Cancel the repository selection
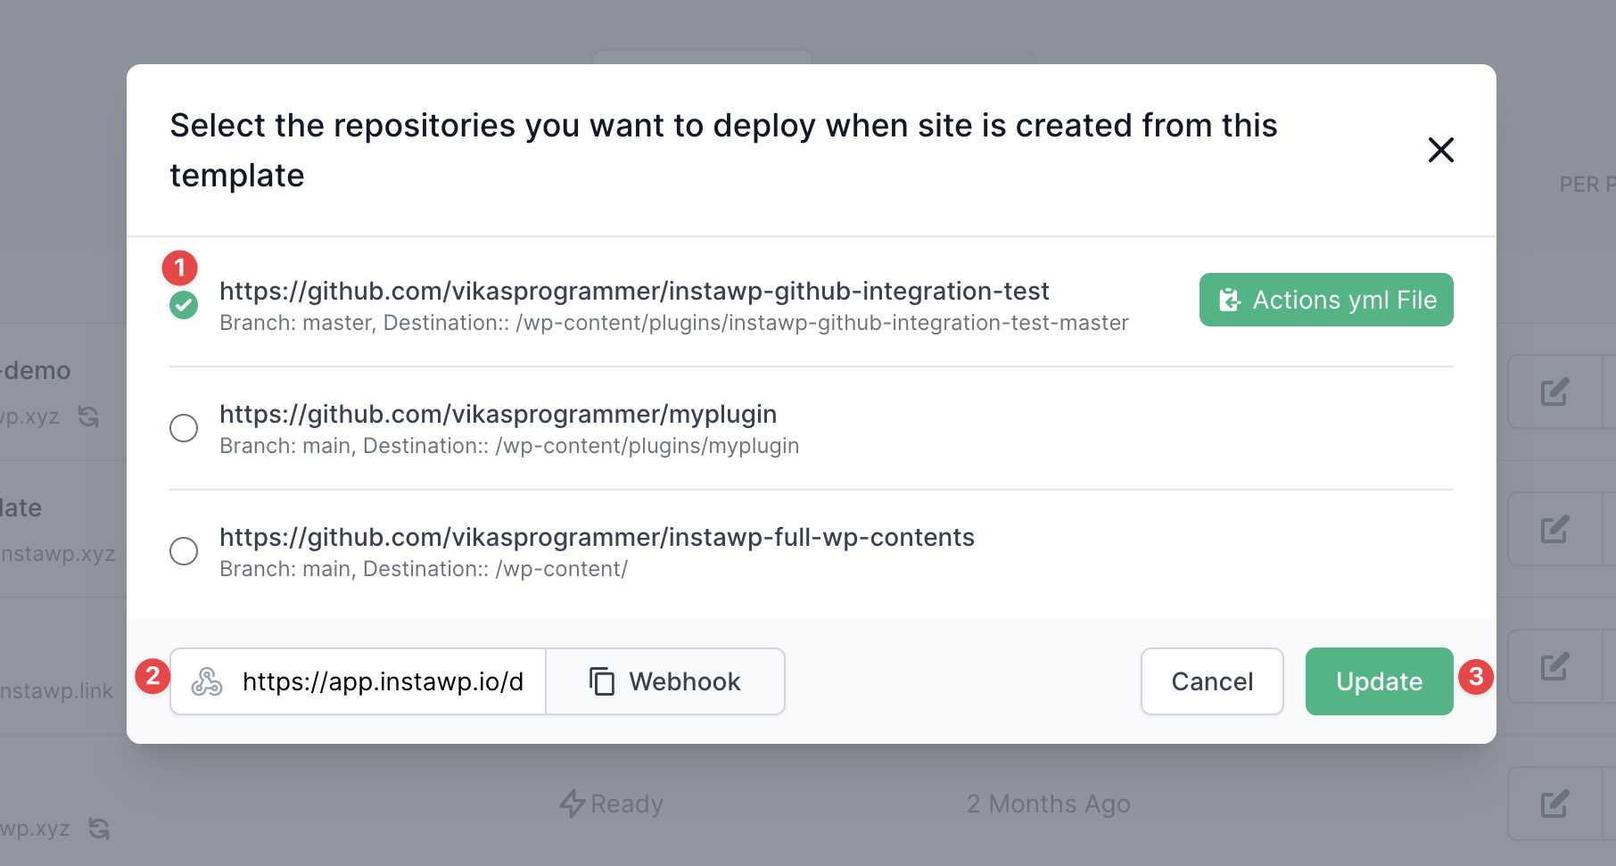The height and width of the screenshot is (866, 1616). tap(1212, 681)
